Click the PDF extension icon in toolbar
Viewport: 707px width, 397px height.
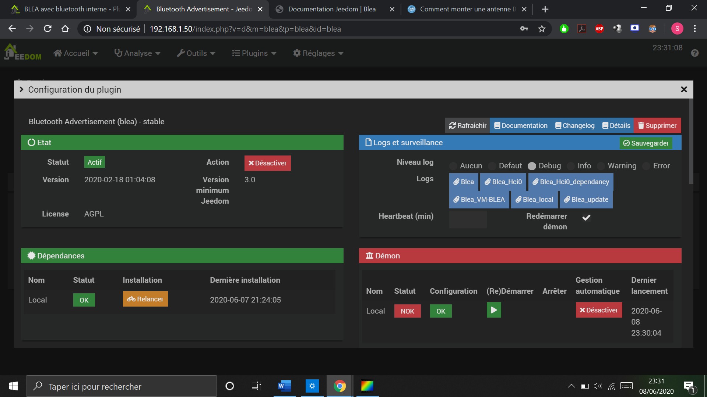(x=581, y=29)
